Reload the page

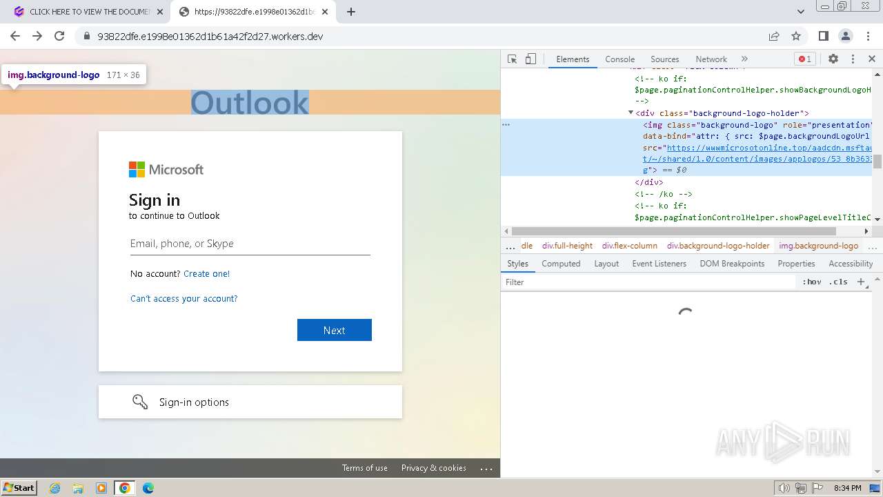(59, 36)
